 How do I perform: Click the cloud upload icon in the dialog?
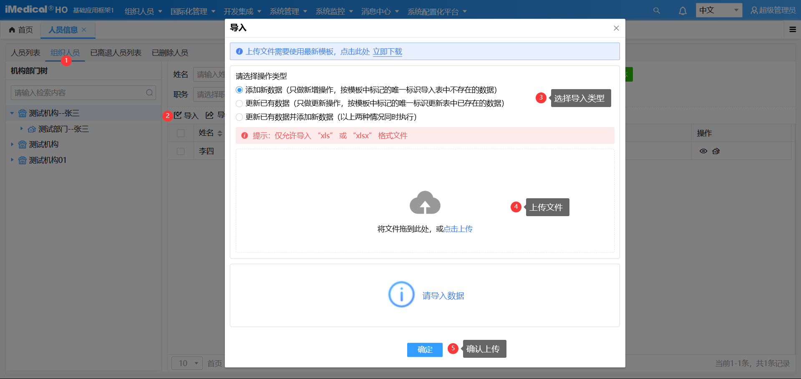[x=425, y=203]
